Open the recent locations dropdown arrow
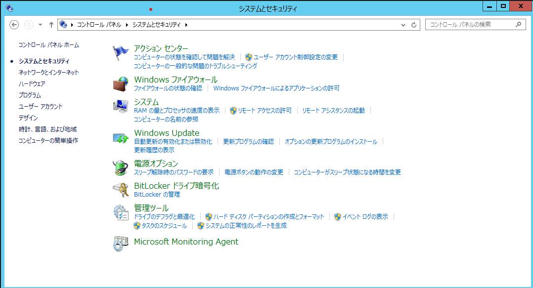Image resolution: width=533 pixels, height=288 pixels. pyautogui.click(x=40, y=25)
